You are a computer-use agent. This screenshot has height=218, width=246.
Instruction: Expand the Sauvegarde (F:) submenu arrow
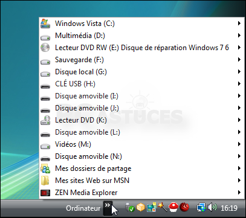tap(239, 60)
